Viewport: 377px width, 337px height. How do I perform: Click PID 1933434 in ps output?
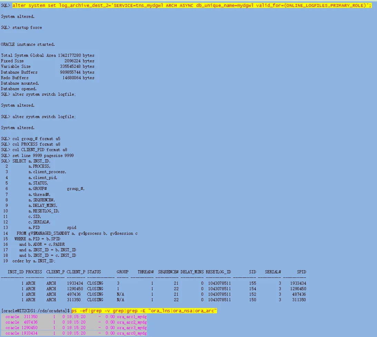[x=29, y=334]
